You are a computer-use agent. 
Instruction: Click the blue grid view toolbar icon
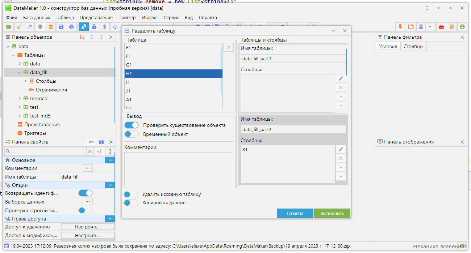click(421, 27)
